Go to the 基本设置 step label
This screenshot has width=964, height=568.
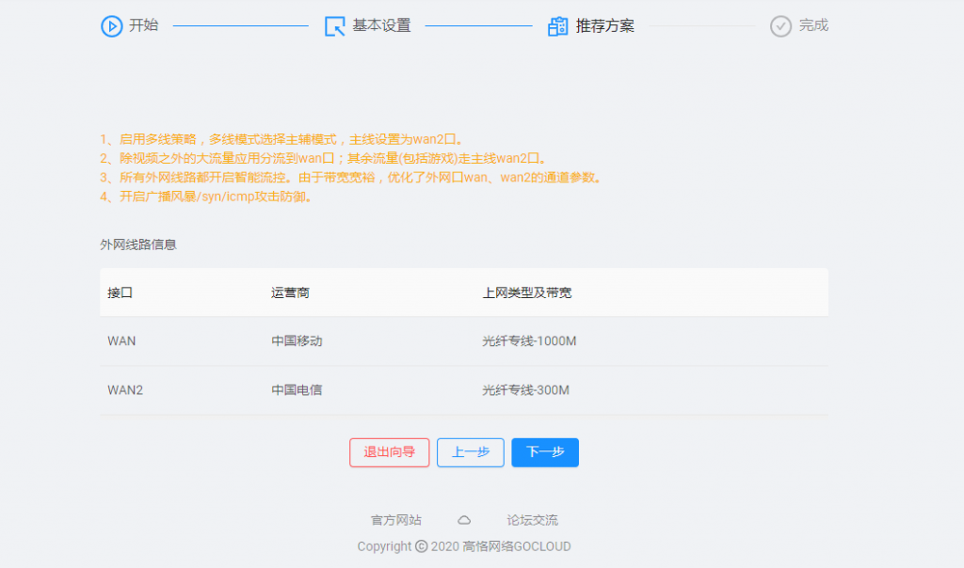click(x=381, y=26)
